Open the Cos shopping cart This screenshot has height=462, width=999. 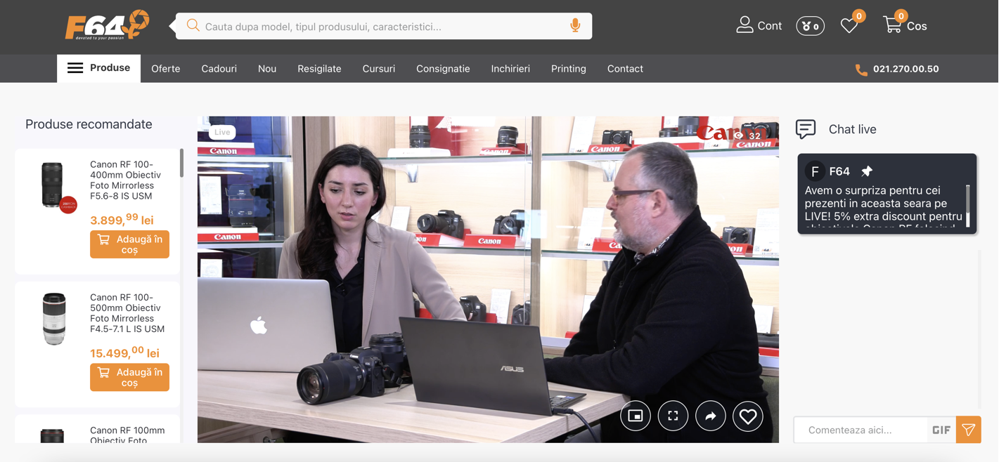tap(905, 25)
